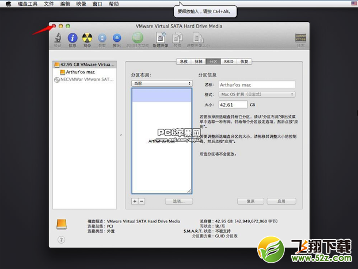Click the partition resize handle corner

tap(189, 191)
